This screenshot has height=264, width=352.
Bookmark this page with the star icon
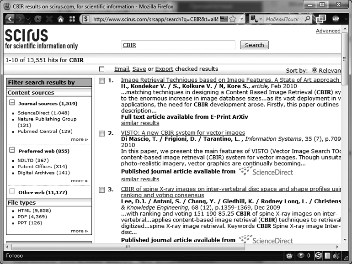[233, 19]
